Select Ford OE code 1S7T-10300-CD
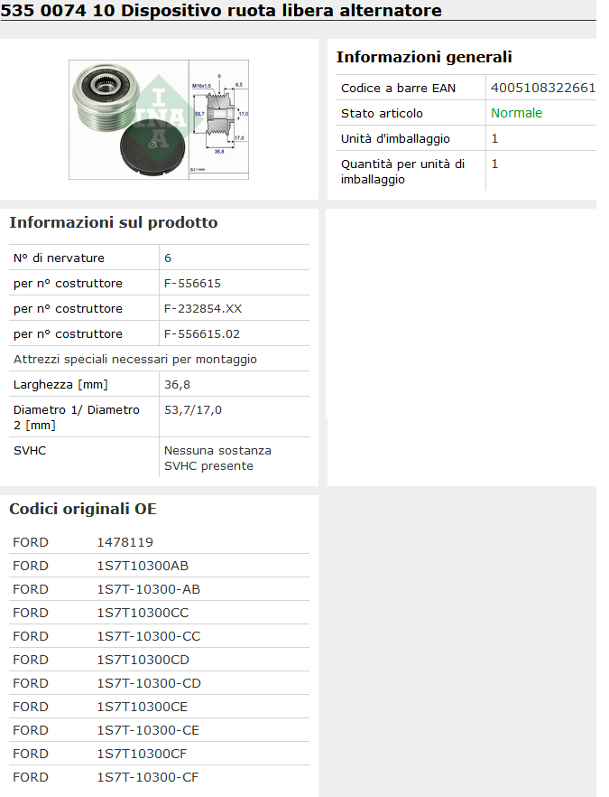The width and height of the screenshot is (609, 797). (149, 683)
